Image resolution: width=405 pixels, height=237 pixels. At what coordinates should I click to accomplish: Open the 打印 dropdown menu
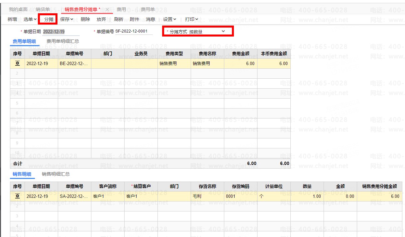point(191,19)
